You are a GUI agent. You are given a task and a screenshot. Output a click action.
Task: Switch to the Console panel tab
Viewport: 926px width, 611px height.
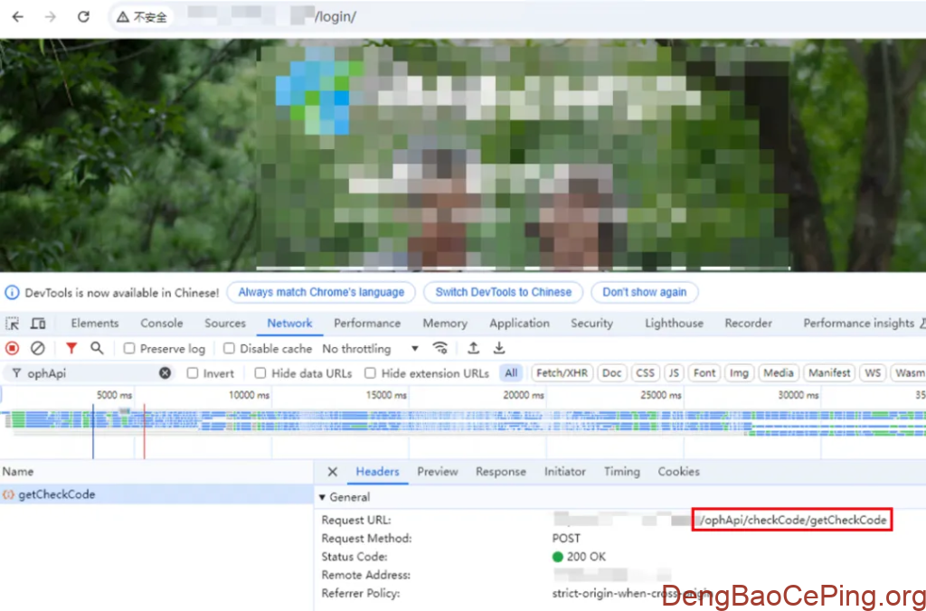click(161, 324)
